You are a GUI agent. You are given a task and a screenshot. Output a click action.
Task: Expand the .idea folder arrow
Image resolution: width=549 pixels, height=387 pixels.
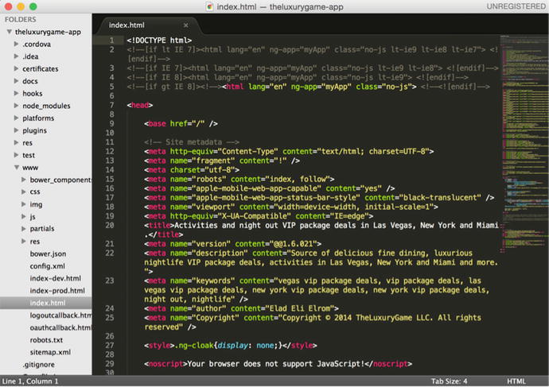(16, 56)
